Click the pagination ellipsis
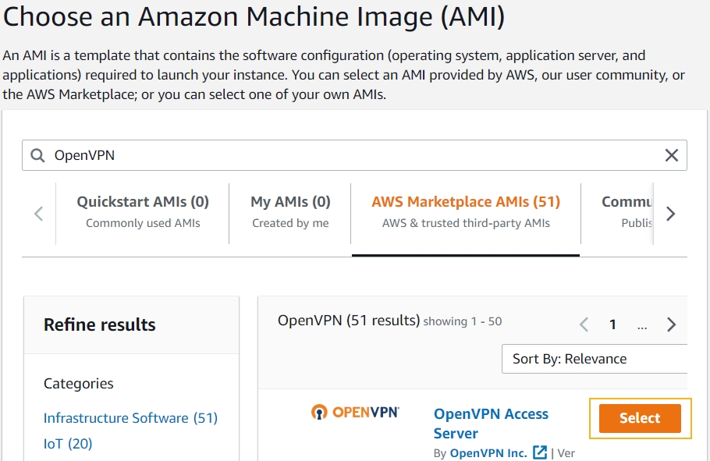The image size is (710, 461). pyautogui.click(x=642, y=326)
